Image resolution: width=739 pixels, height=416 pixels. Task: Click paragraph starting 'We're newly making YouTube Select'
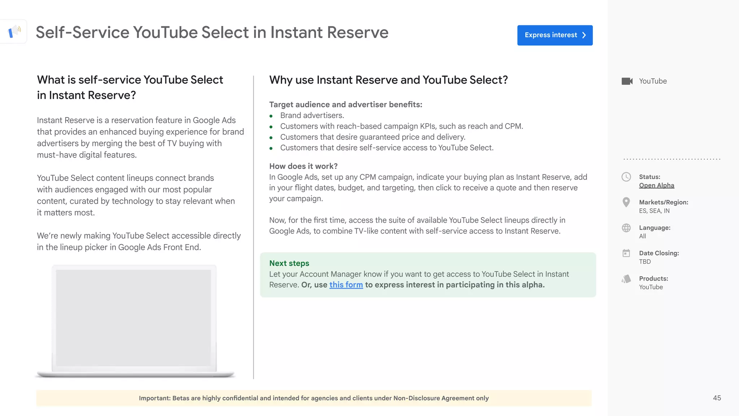point(139,242)
